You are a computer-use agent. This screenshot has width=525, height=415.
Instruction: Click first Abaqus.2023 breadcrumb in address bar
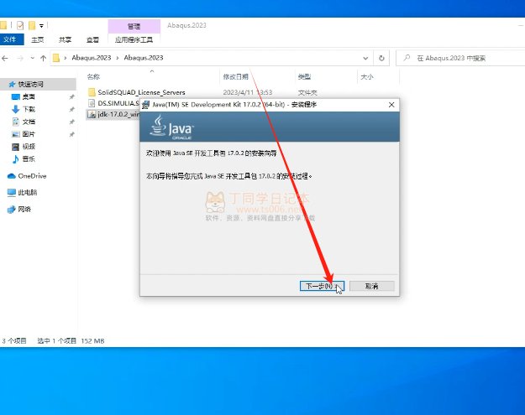click(92, 58)
